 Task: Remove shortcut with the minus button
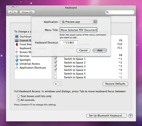point(60,84)
